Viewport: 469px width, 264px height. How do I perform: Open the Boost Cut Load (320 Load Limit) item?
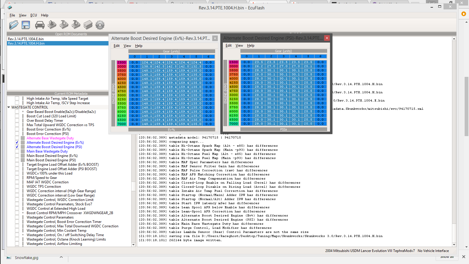pos(51,116)
